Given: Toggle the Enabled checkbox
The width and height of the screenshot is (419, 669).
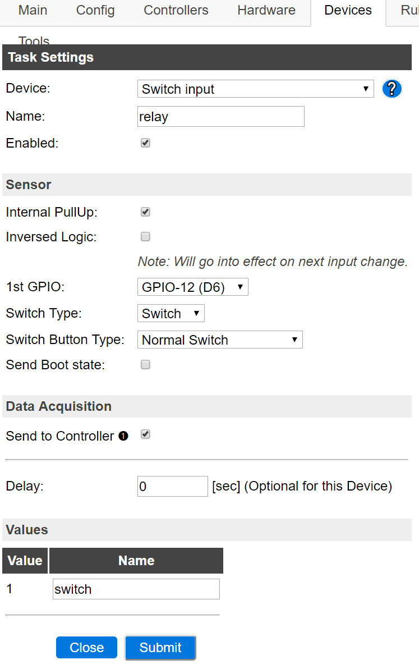Looking at the screenshot, I should tap(145, 143).
